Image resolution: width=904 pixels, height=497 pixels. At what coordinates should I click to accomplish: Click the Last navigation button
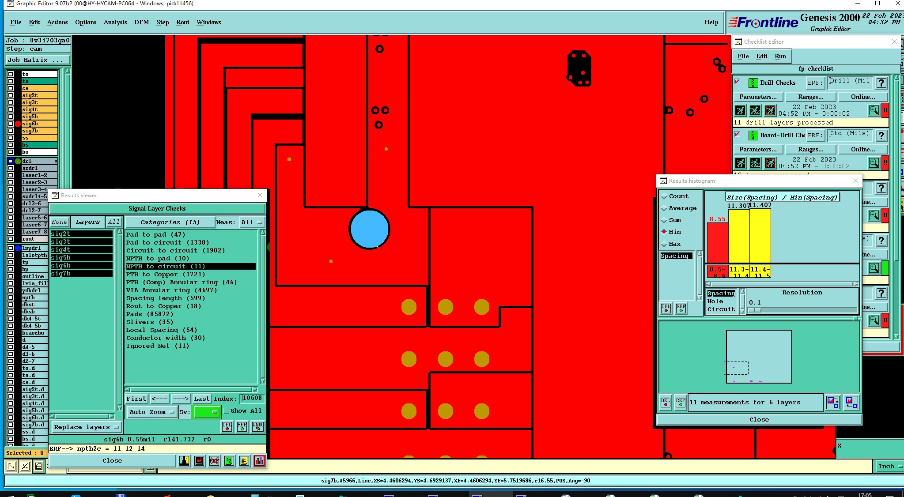(x=201, y=399)
